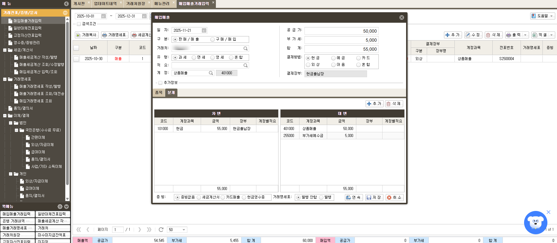
Task: Click the page number input field
Action: click(118, 230)
